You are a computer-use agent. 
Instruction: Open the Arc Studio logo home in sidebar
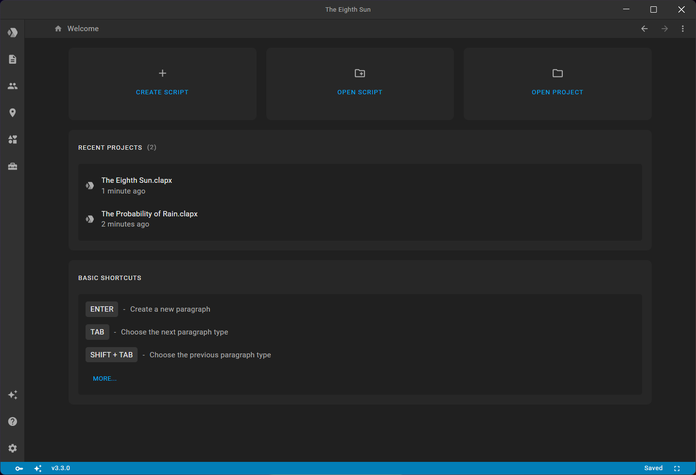point(13,33)
